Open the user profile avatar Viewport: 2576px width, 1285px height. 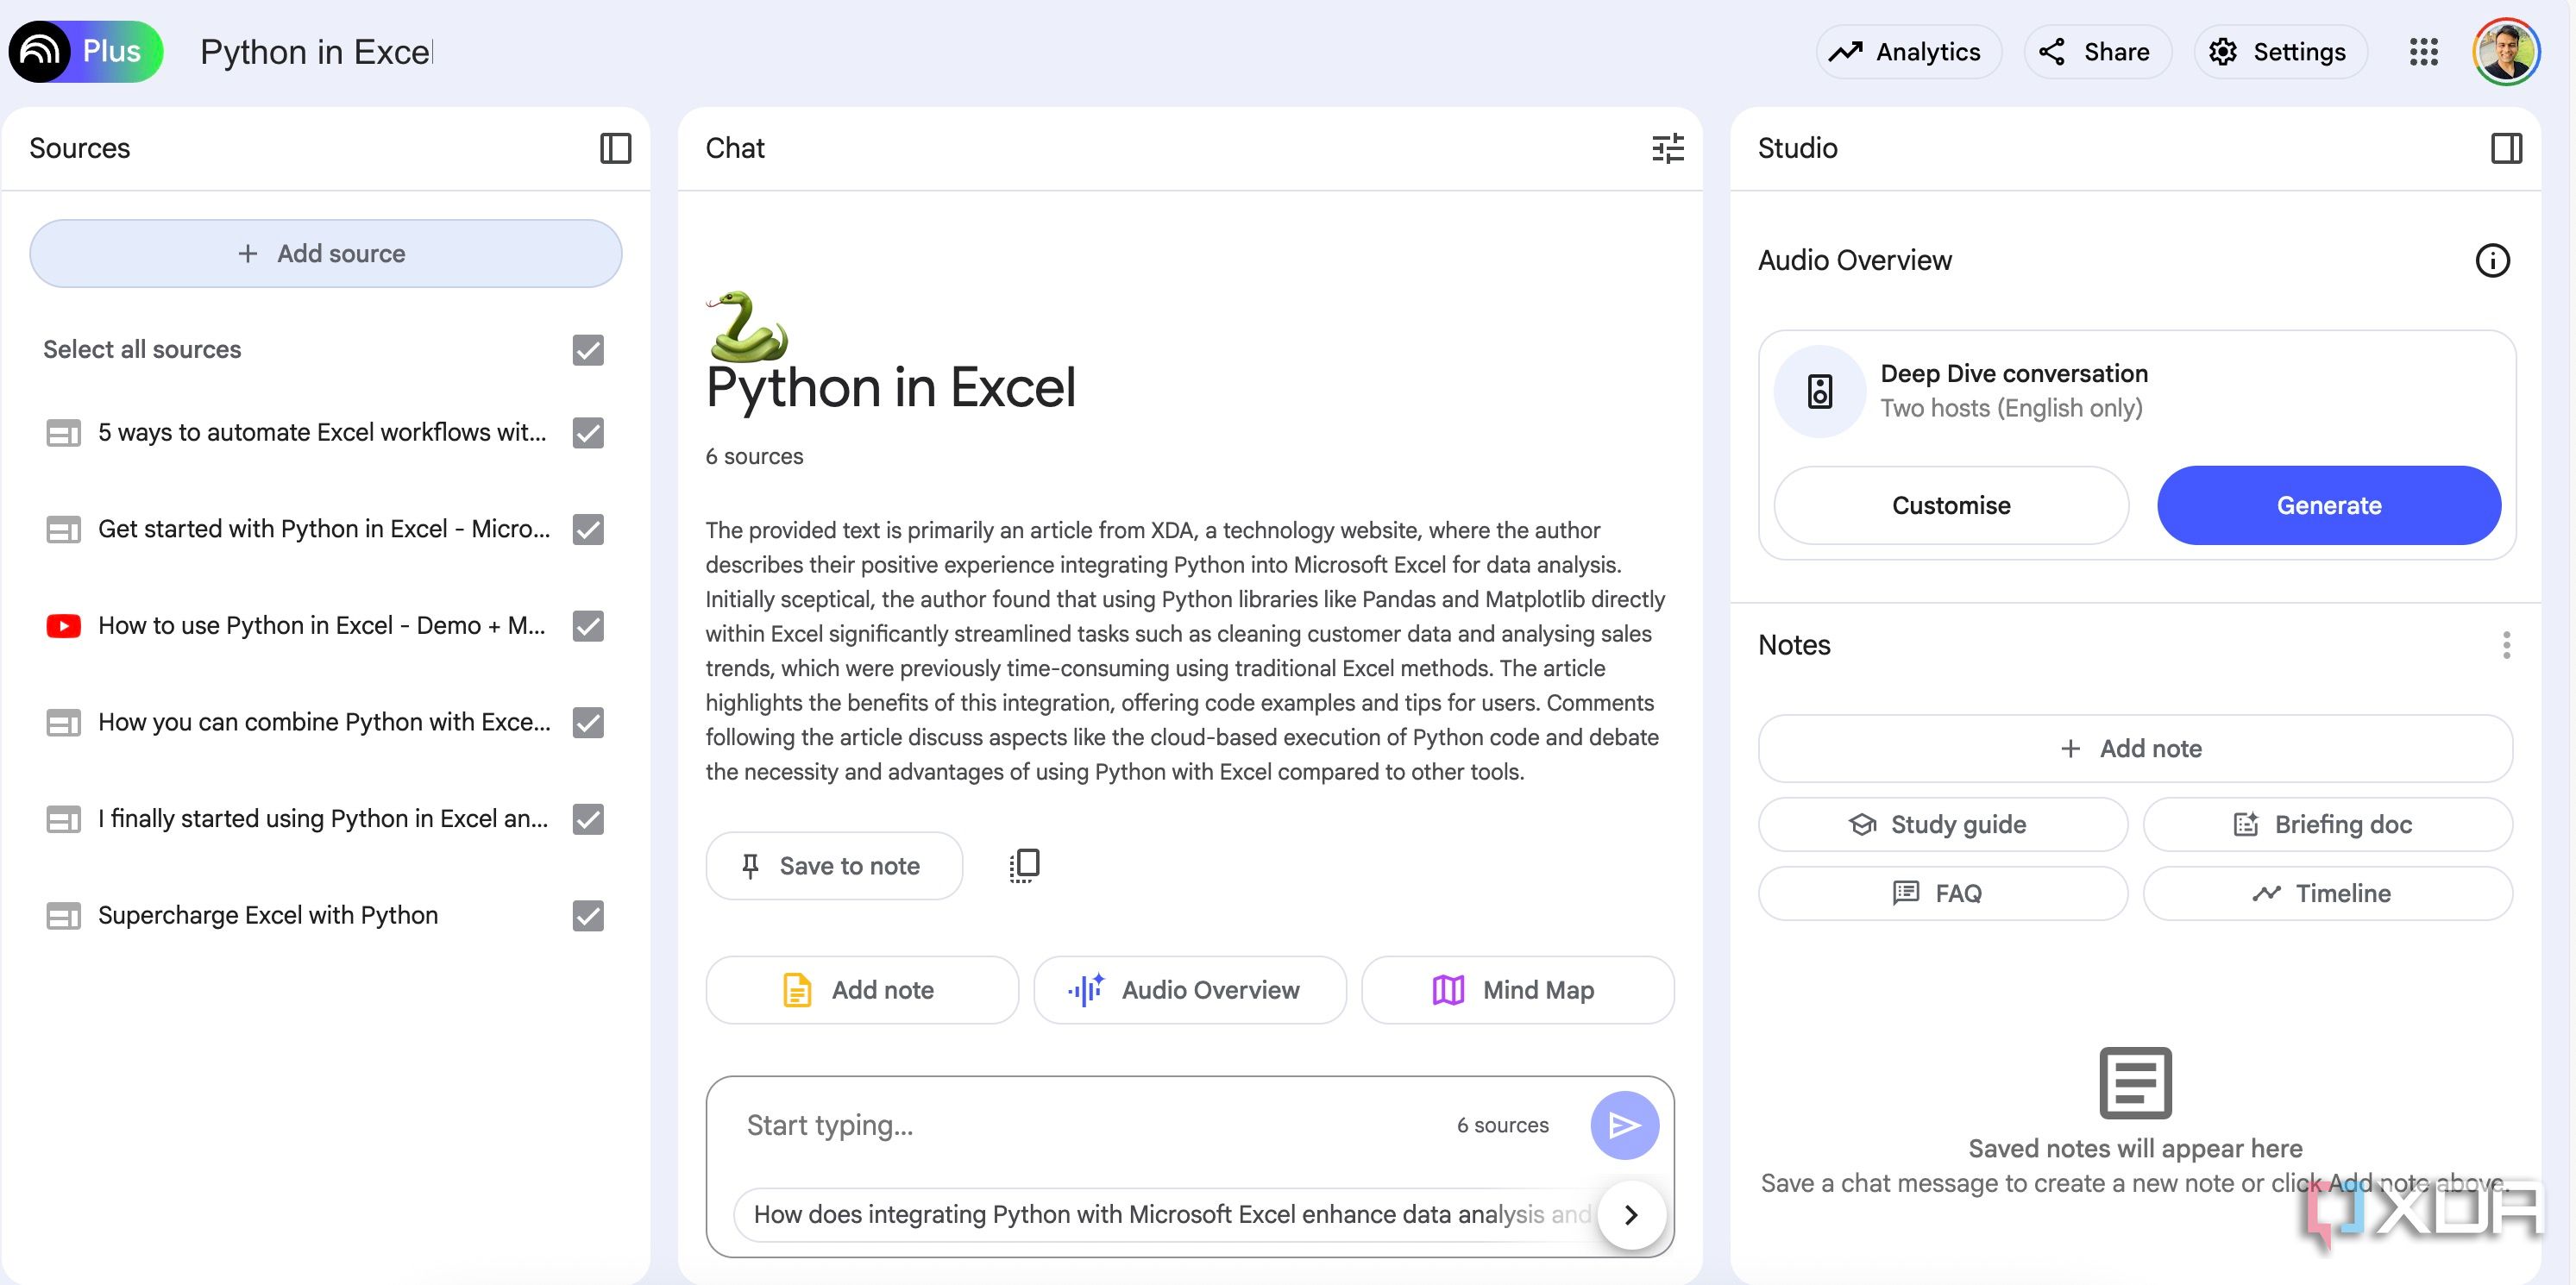(x=2506, y=51)
